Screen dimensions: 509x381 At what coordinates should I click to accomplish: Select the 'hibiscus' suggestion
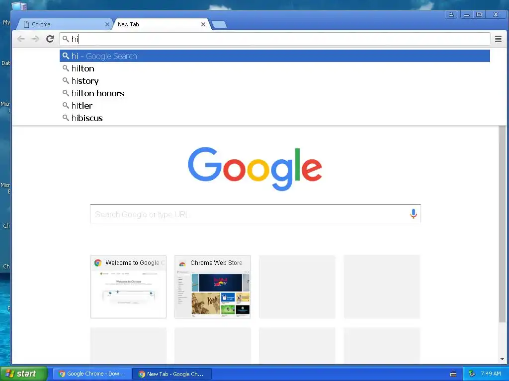pyautogui.click(x=274, y=118)
